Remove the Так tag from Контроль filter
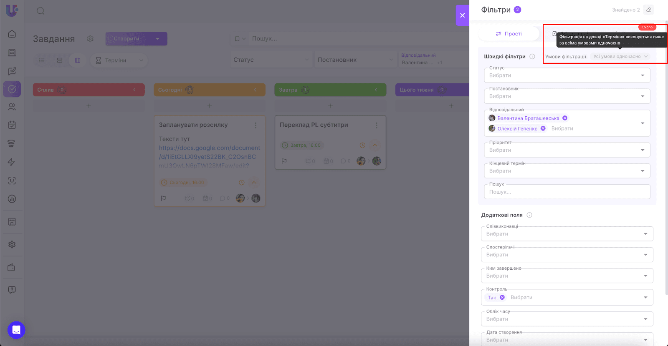668x346 pixels. point(502,297)
